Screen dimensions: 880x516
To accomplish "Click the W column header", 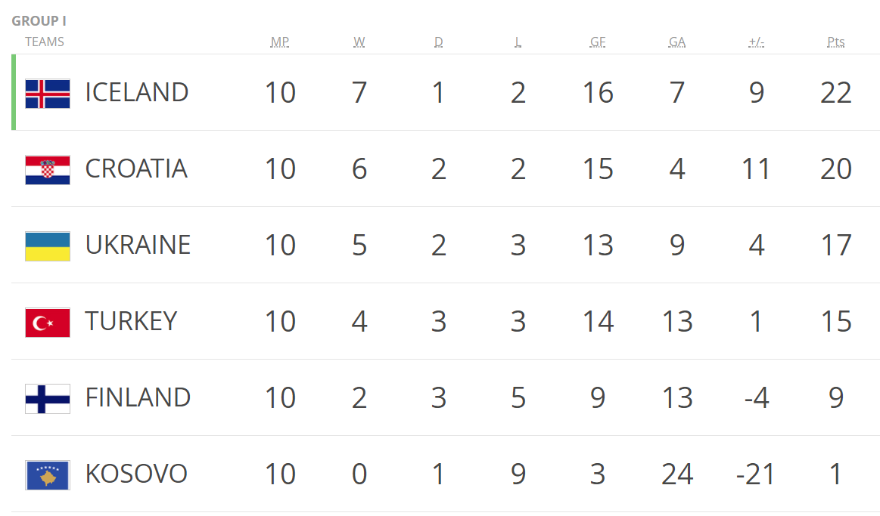I will (359, 42).
